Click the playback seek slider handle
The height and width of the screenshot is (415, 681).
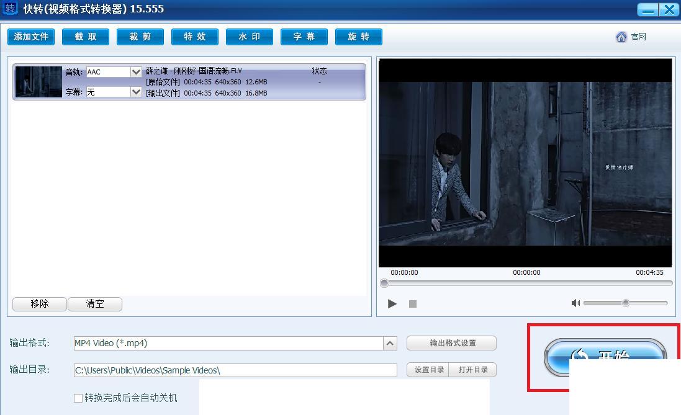pyautogui.click(x=384, y=283)
